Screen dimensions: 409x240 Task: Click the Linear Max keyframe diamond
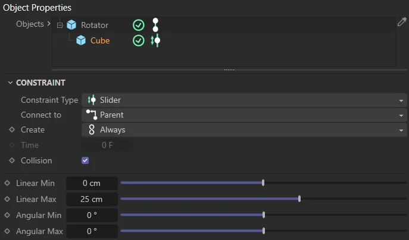(7, 199)
